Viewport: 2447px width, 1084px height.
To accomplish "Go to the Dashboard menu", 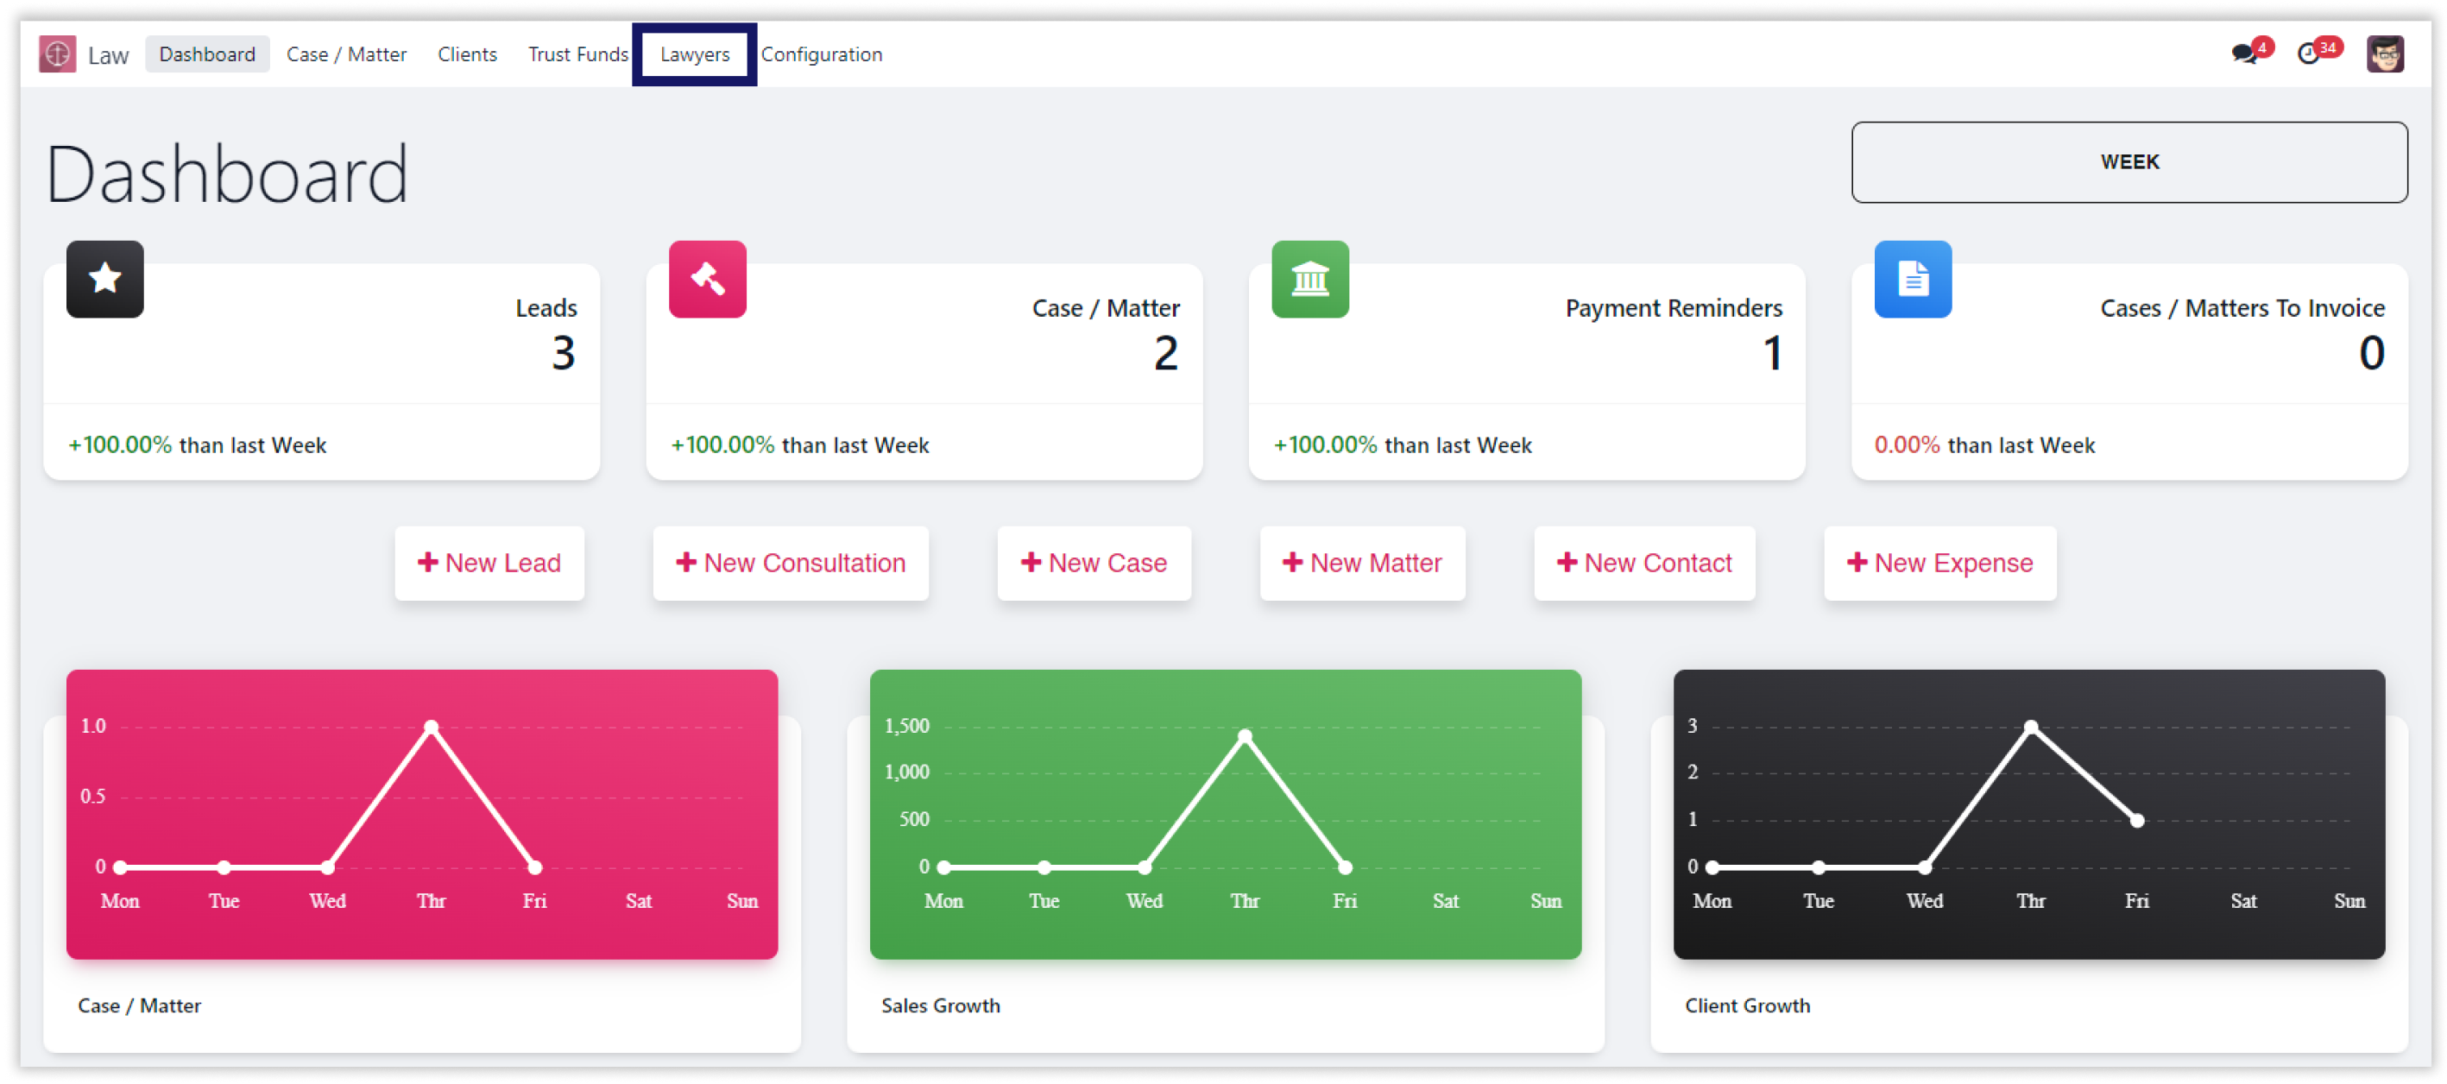I will (x=207, y=54).
